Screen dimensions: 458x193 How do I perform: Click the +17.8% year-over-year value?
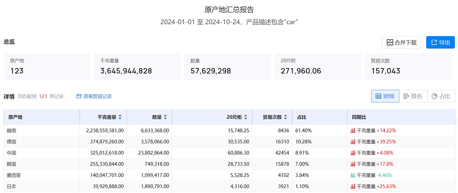click(x=385, y=164)
